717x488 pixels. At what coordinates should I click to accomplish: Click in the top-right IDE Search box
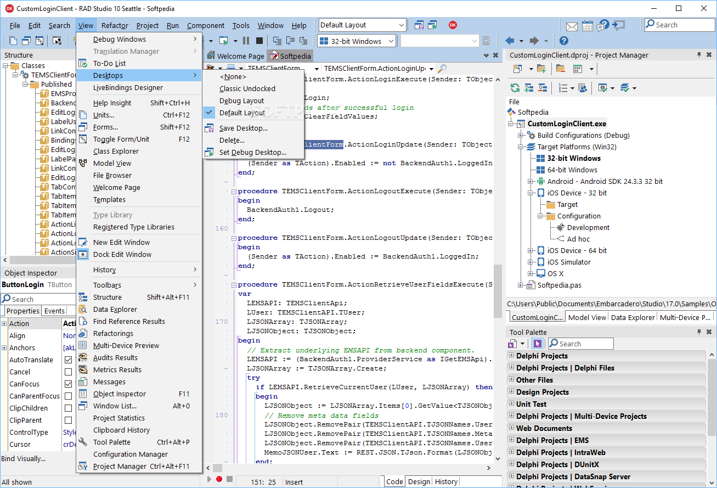tap(679, 25)
